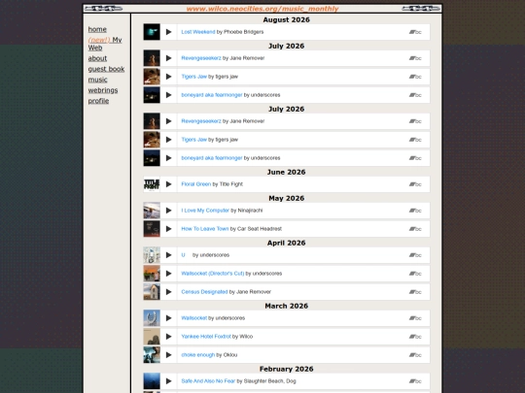Follow the How To Leave Town link

tap(204, 229)
